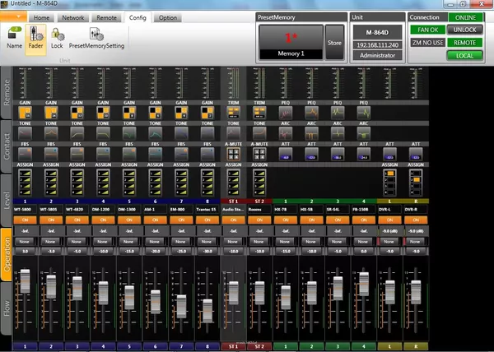This screenshot has width=494, height=352.
Task: Click the ONLINE connection button
Action: [x=466, y=17]
